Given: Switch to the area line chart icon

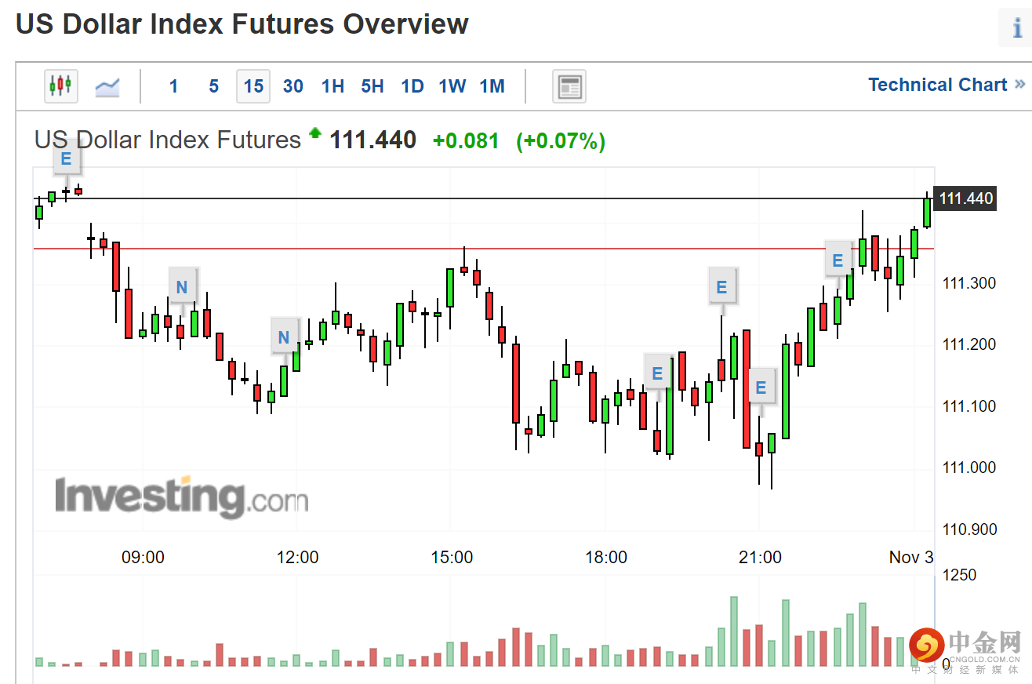Looking at the screenshot, I should coord(107,85).
